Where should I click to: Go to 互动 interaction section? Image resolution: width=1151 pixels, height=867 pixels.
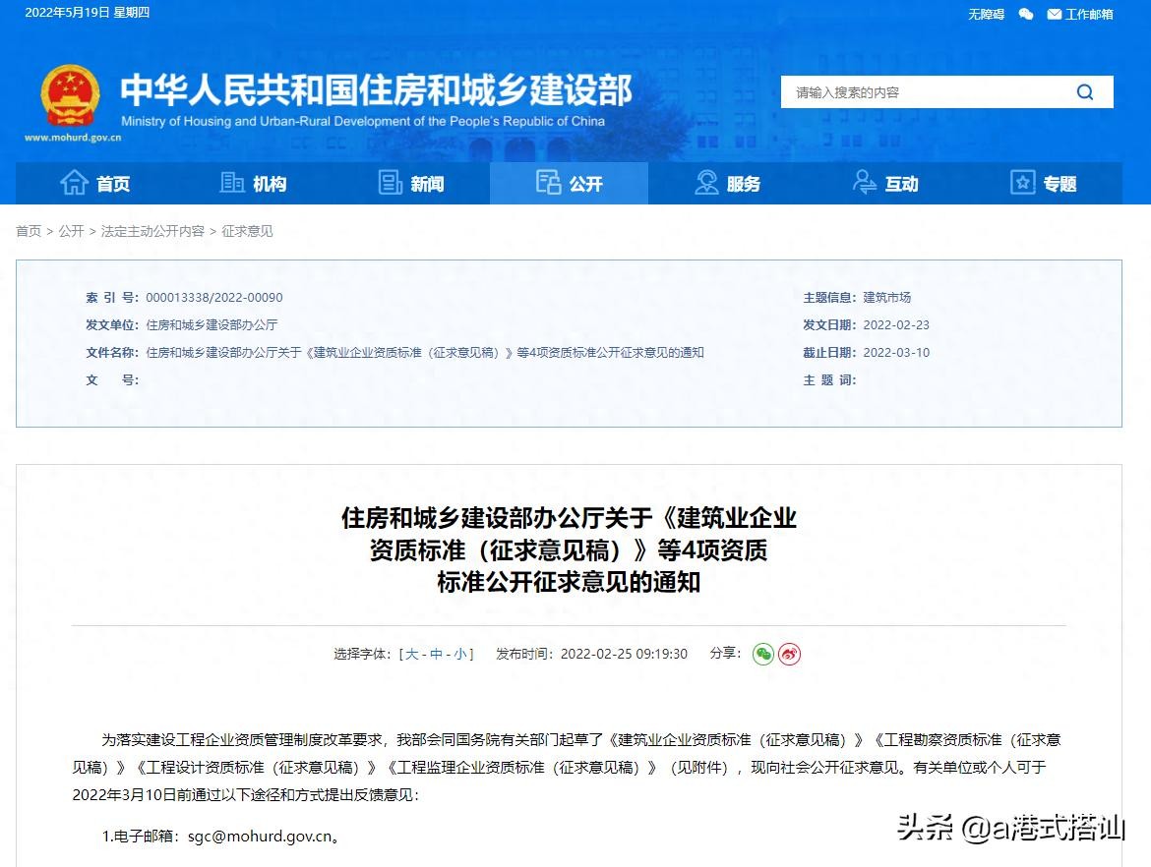pyautogui.click(x=885, y=184)
